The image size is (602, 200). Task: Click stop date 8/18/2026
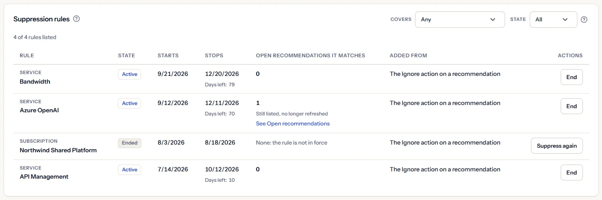(220, 142)
